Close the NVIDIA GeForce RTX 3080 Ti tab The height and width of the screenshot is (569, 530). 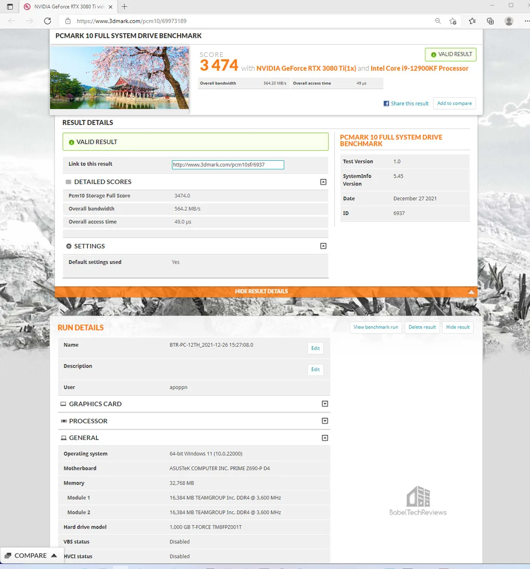tap(110, 7)
